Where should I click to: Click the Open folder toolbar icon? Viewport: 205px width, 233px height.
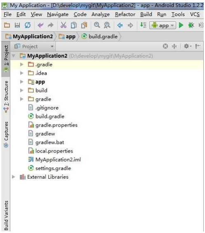[x=7, y=25]
